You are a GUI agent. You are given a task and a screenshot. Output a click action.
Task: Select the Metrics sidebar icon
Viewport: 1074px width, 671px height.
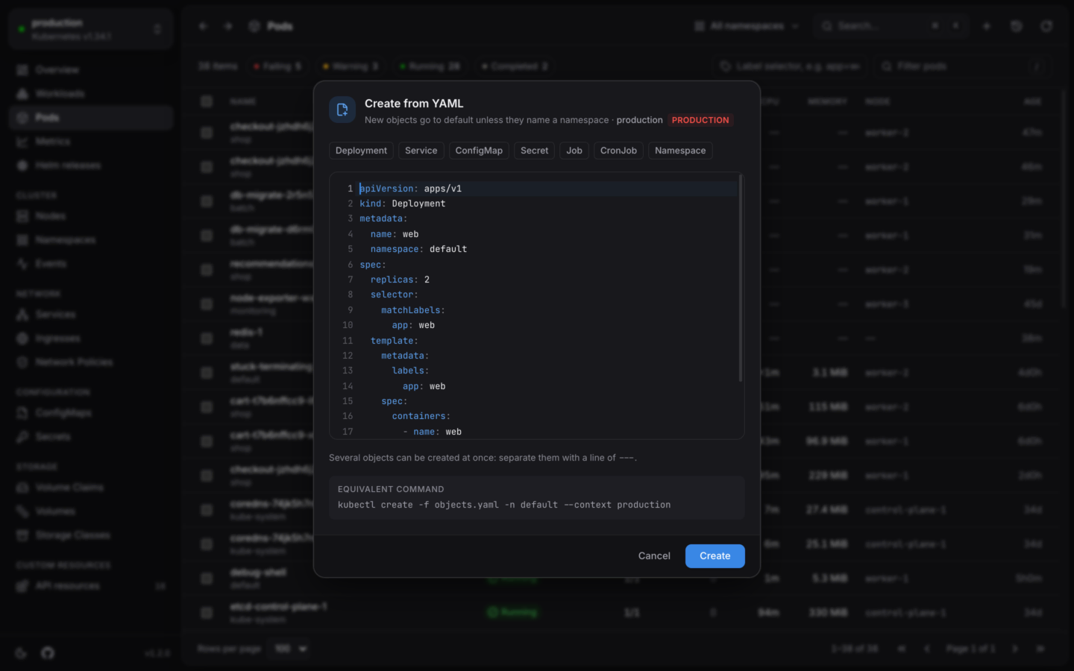22,142
